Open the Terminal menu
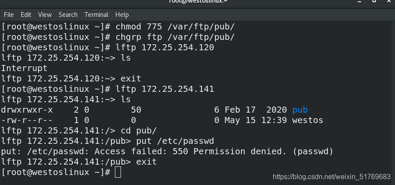This screenshot has width=395, height=185. coord(97,15)
